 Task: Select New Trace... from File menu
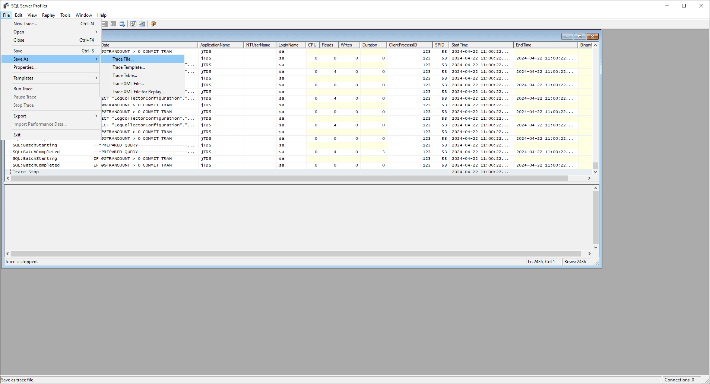[x=51, y=24]
